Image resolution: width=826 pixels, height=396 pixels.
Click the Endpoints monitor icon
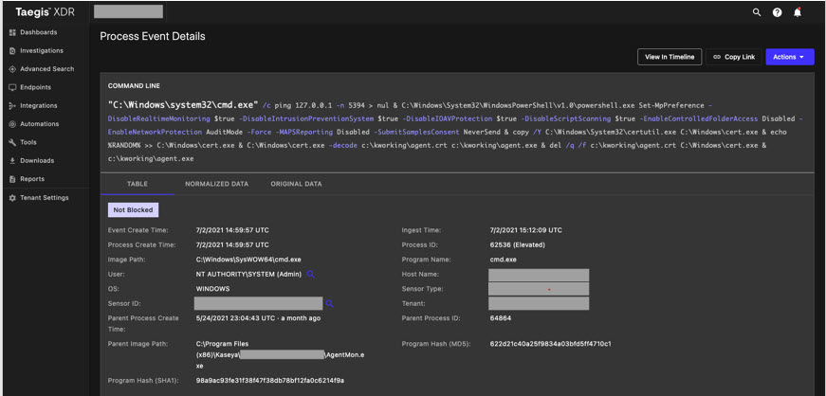[12, 87]
